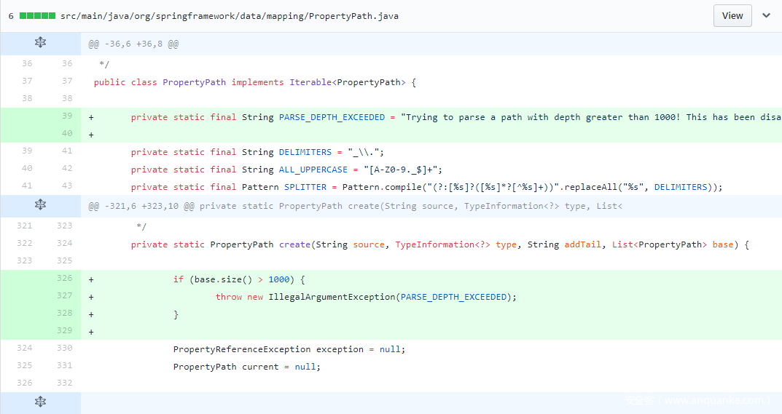This screenshot has width=782, height=414.
Task: Click the PARSE_DEPTH_EXCEEDED constant in throw statement
Action: (x=453, y=297)
